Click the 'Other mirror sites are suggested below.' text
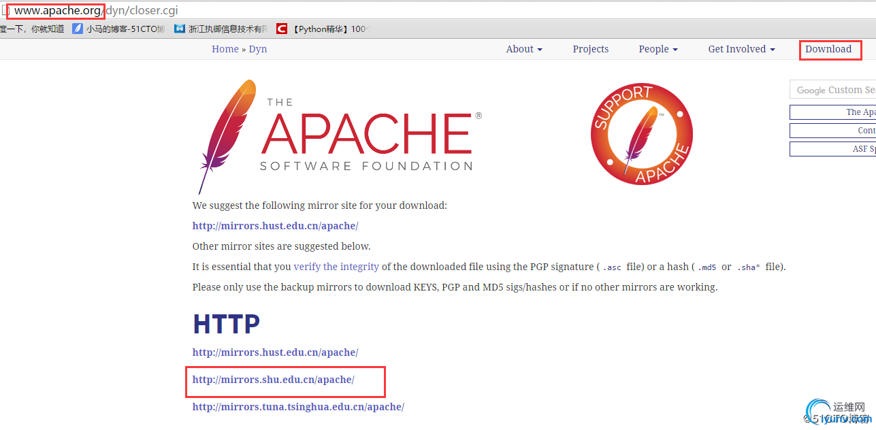Viewport: 876px width, 430px height. click(x=282, y=246)
